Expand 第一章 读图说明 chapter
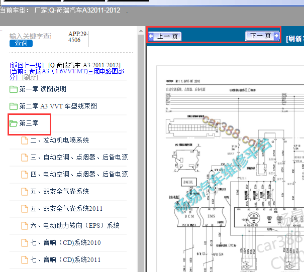 point(43,89)
